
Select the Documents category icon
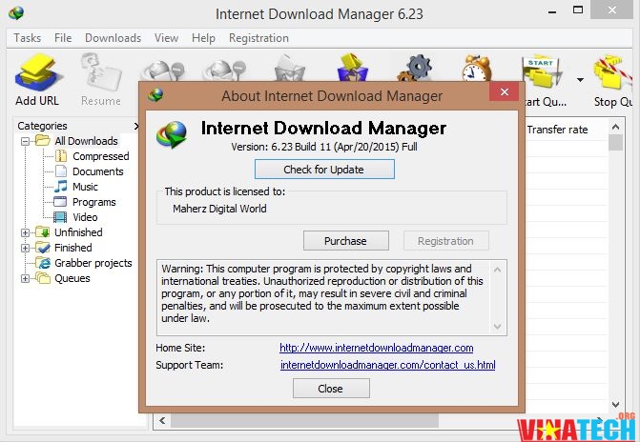pyautogui.click(x=61, y=171)
